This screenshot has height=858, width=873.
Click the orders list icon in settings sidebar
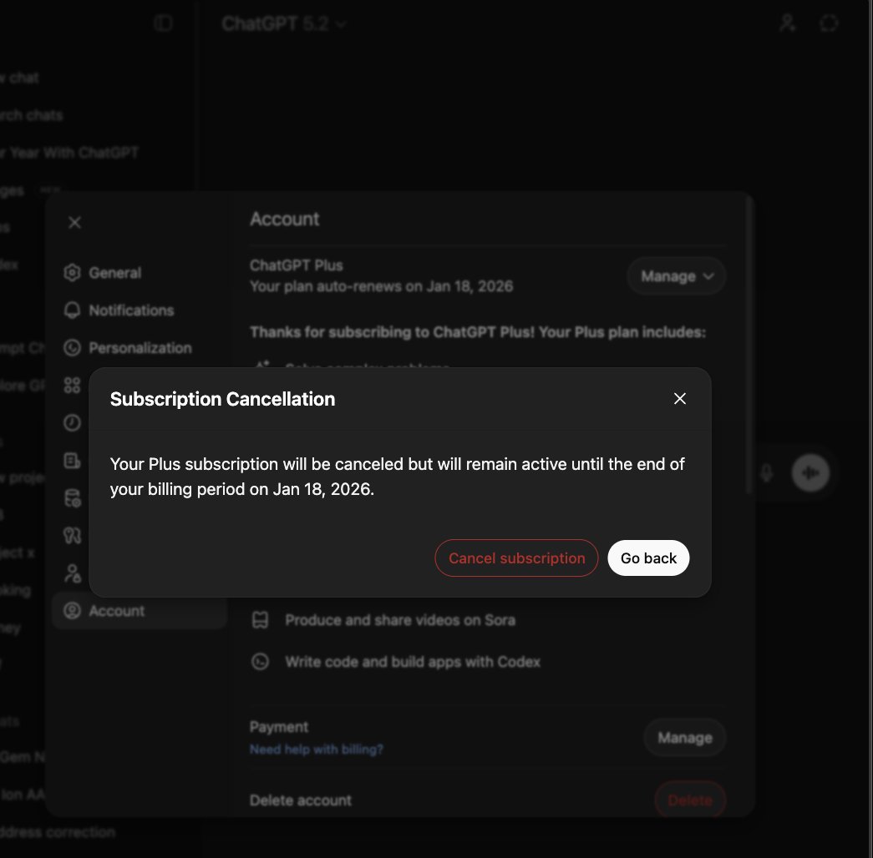point(72,460)
